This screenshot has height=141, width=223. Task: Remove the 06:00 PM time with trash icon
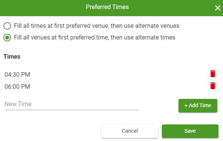coord(213,86)
